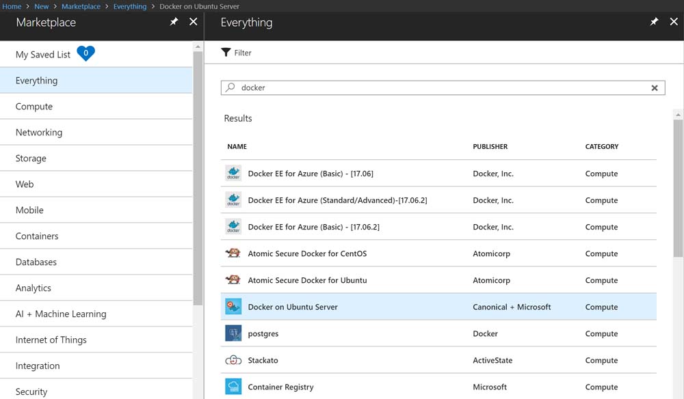The height and width of the screenshot is (399, 684).
Task: Pin the Marketplace blade
Action: coord(174,22)
